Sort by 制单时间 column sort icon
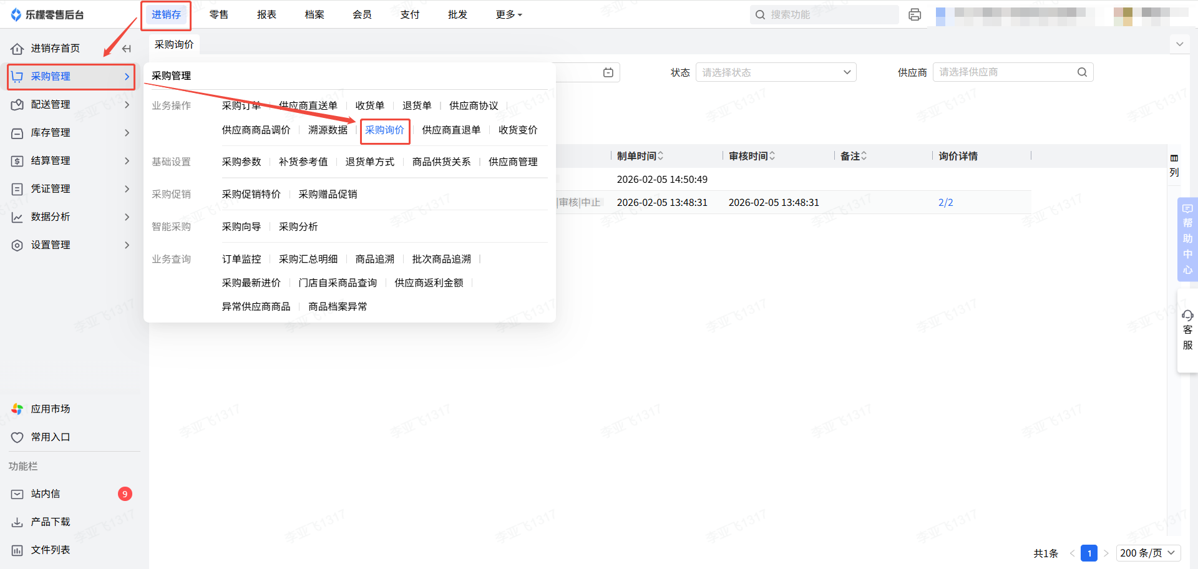This screenshot has width=1198, height=569. [661, 156]
